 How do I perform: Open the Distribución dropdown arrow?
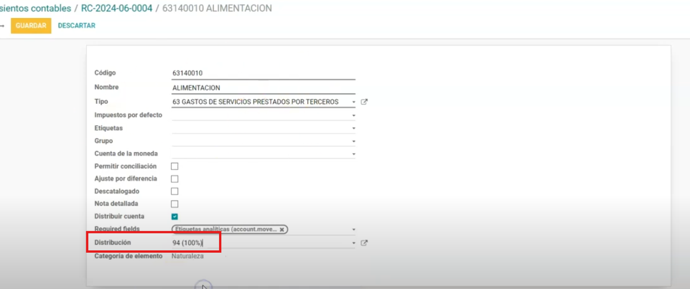click(x=353, y=243)
